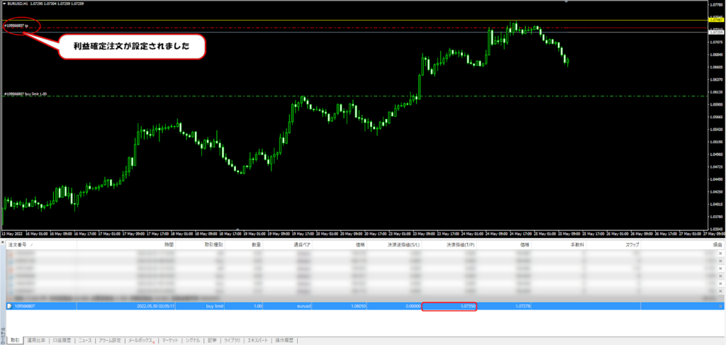Select the '#109566807 buy limit 1.00' line label
Viewport: 726px width, 345px height.
(25, 94)
